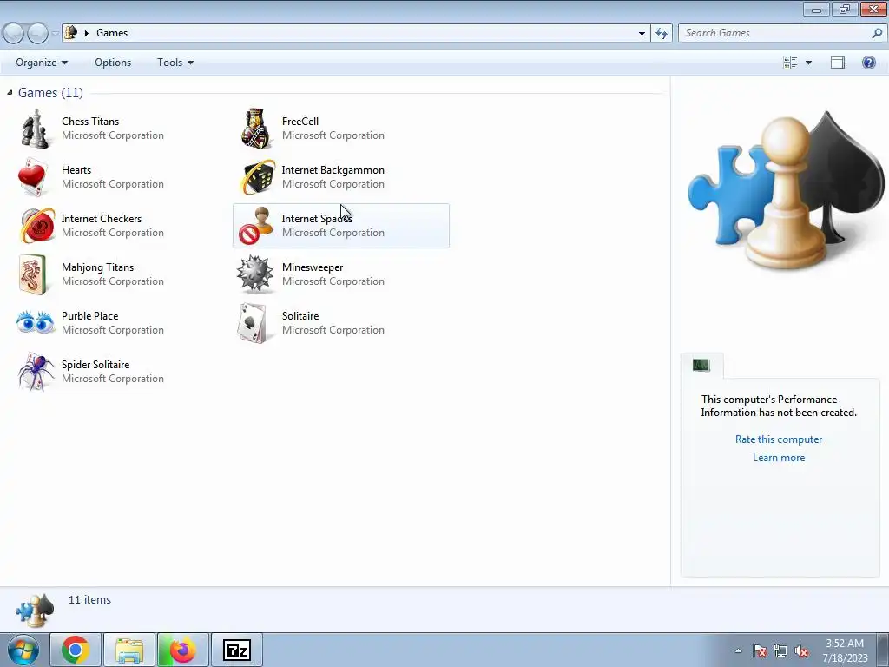Expand the address bar history dropdown
Screen dimensions: 889x667
click(x=642, y=33)
